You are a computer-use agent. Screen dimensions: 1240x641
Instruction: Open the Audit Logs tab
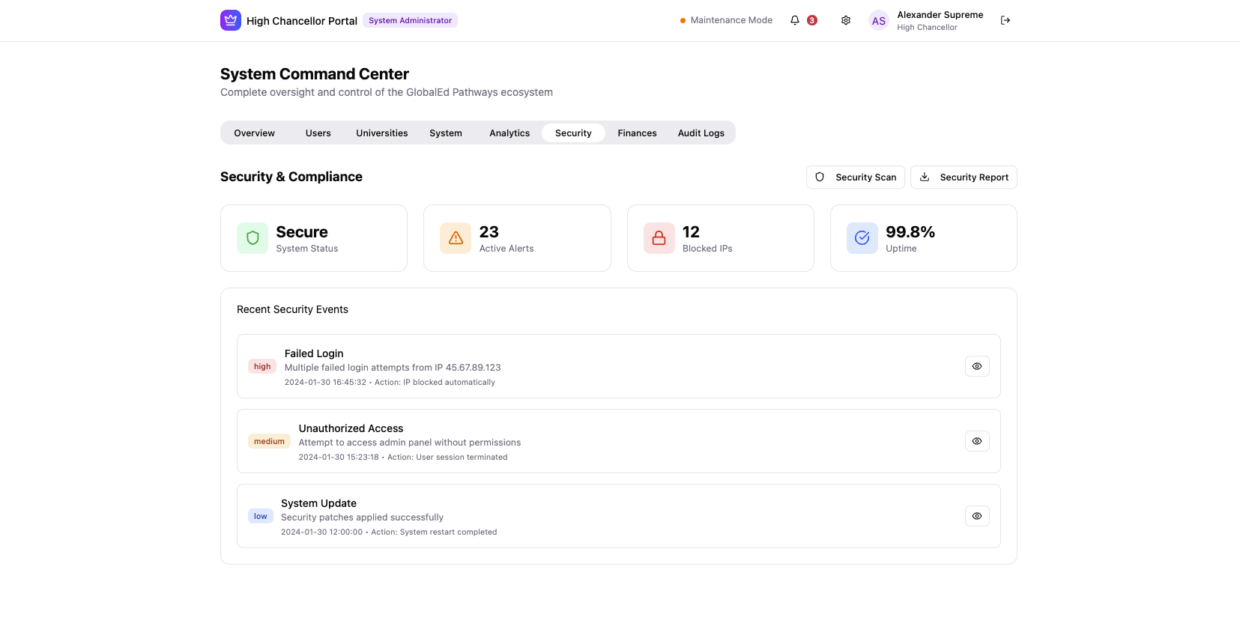(x=701, y=133)
